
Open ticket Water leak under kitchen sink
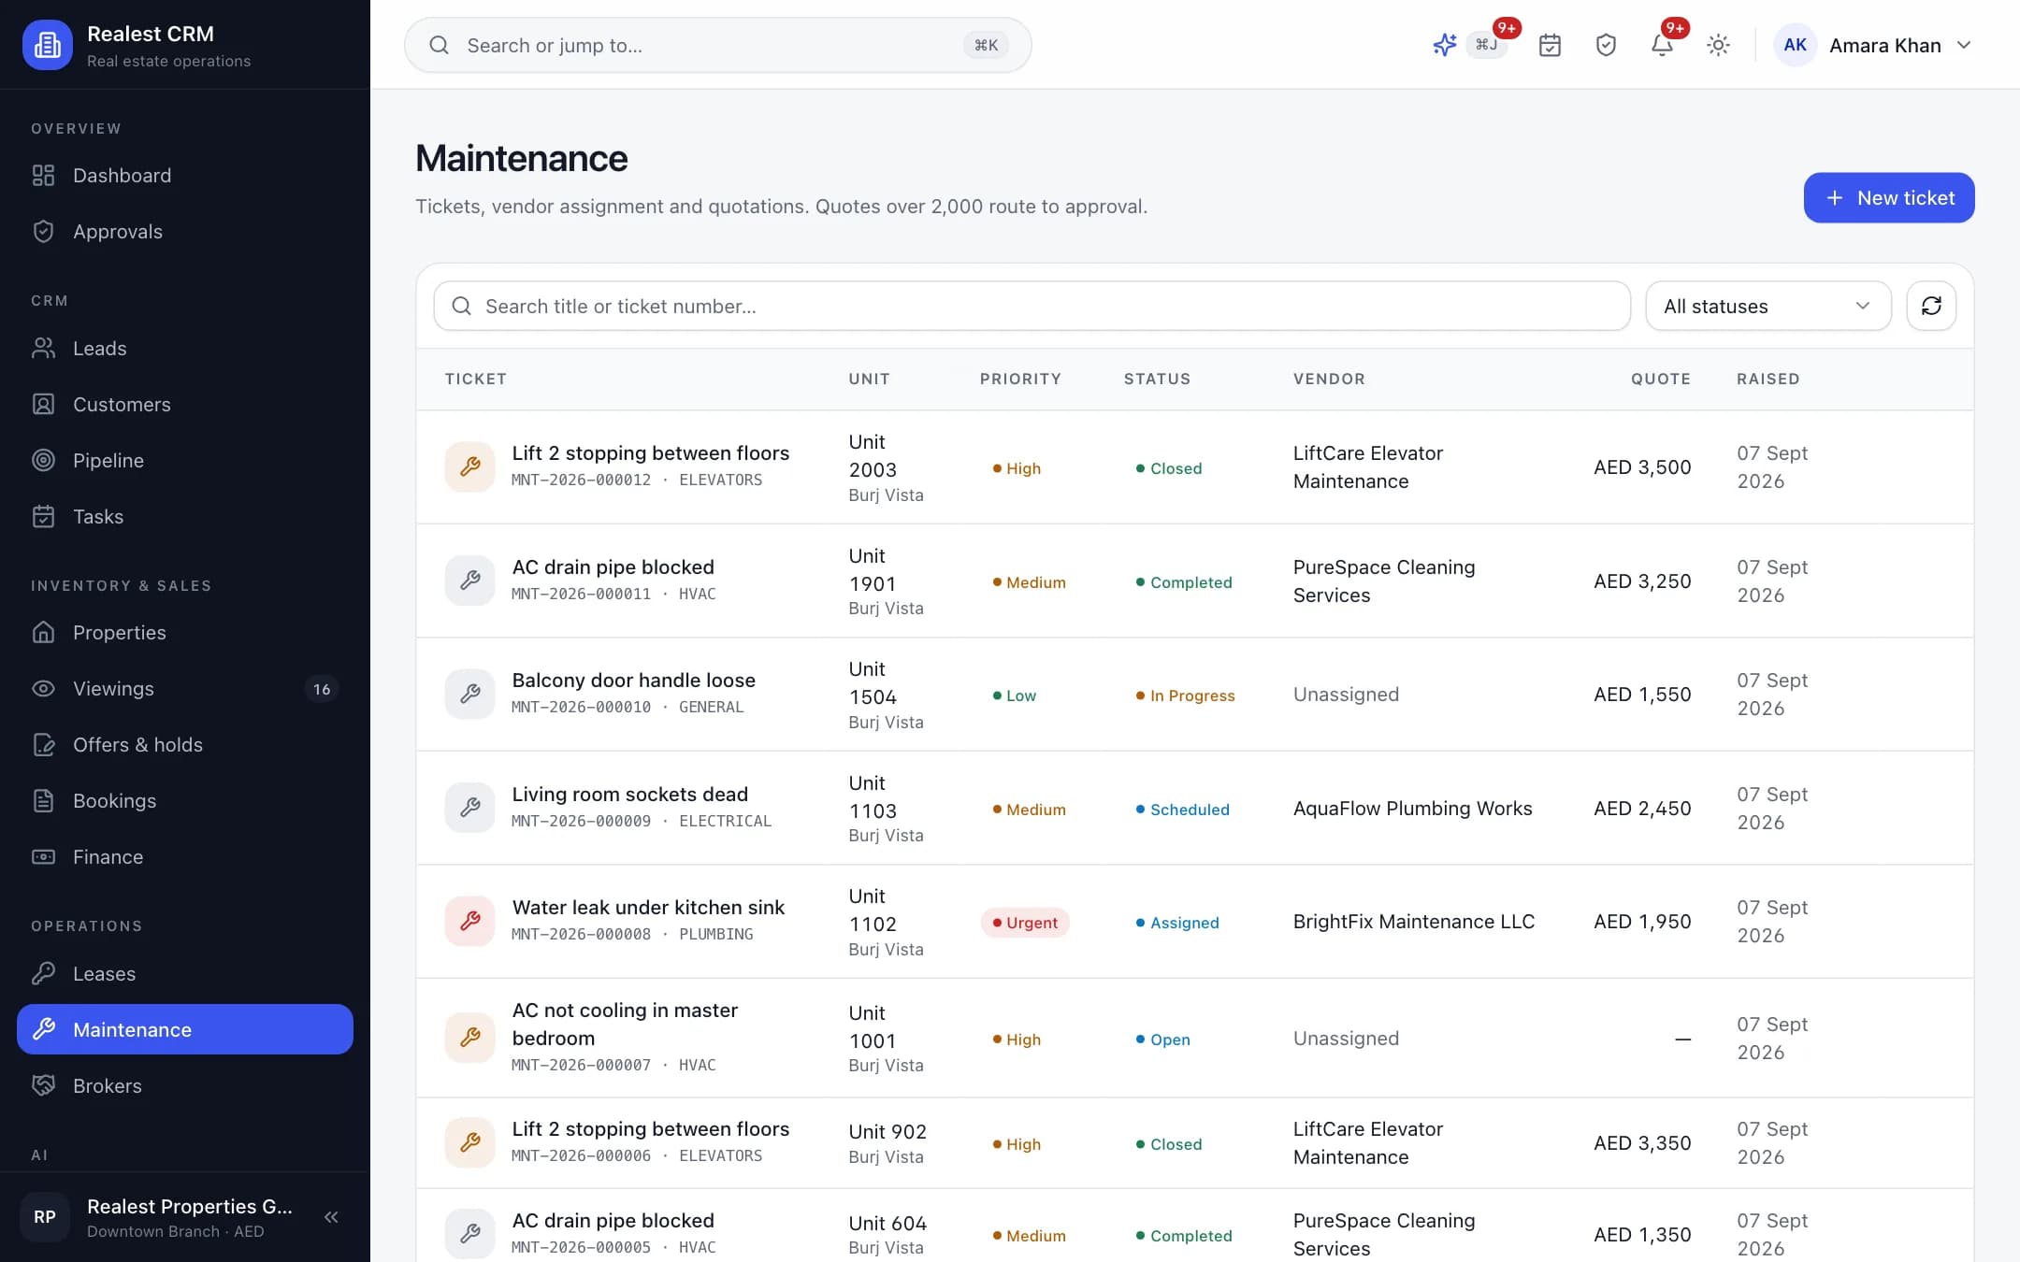[x=648, y=908]
